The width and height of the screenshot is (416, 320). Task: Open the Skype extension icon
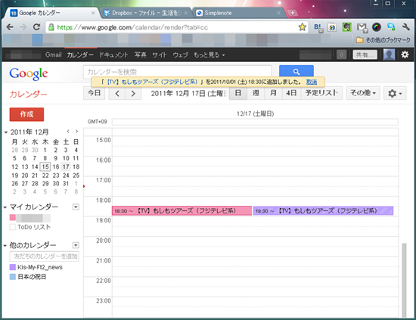(x=391, y=27)
